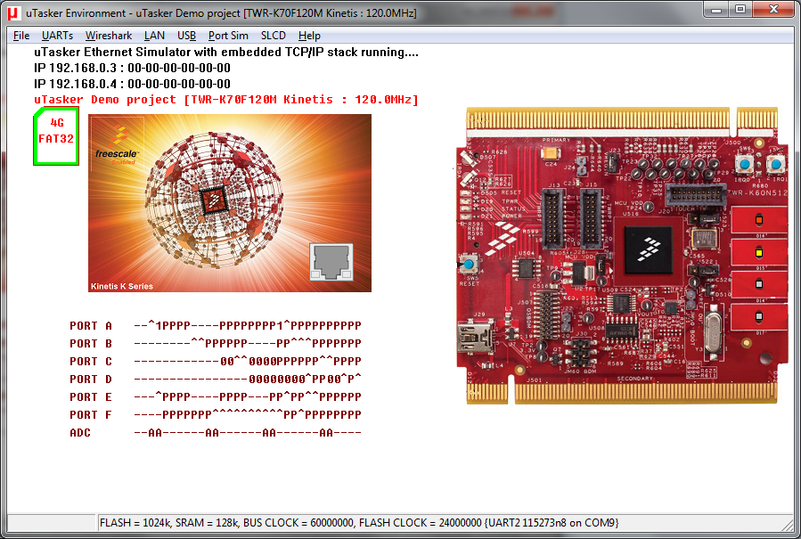Click the 4G FAT32 SD card icon
801x539 pixels.
coord(56,136)
